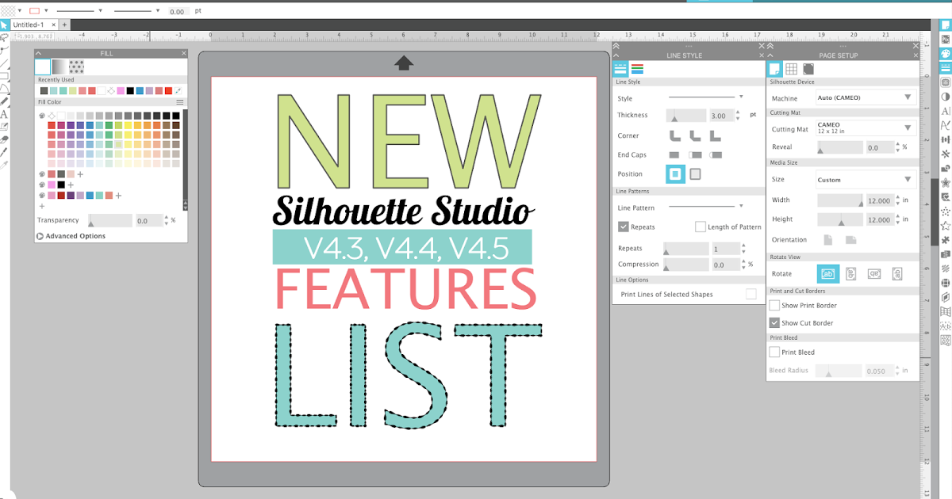Open Page Setup page tab icon

(774, 69)
